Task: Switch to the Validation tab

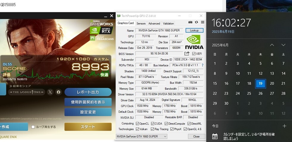Action: click(168, 24)
